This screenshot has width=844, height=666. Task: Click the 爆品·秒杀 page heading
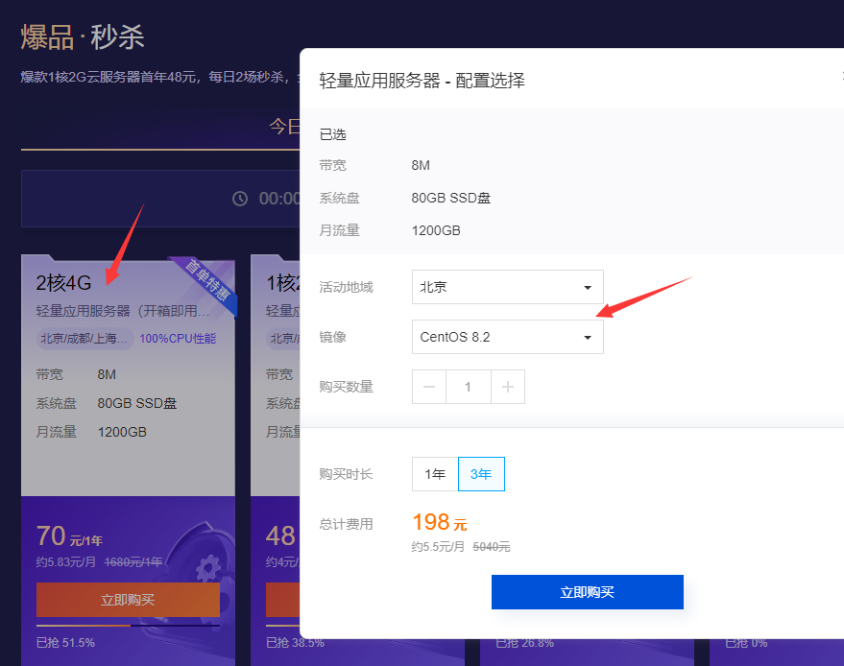tap(83, 37)
